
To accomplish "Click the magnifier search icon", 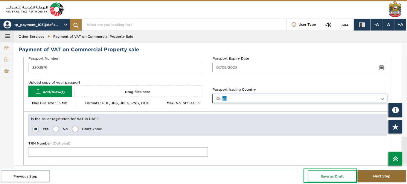I will 76,25.
